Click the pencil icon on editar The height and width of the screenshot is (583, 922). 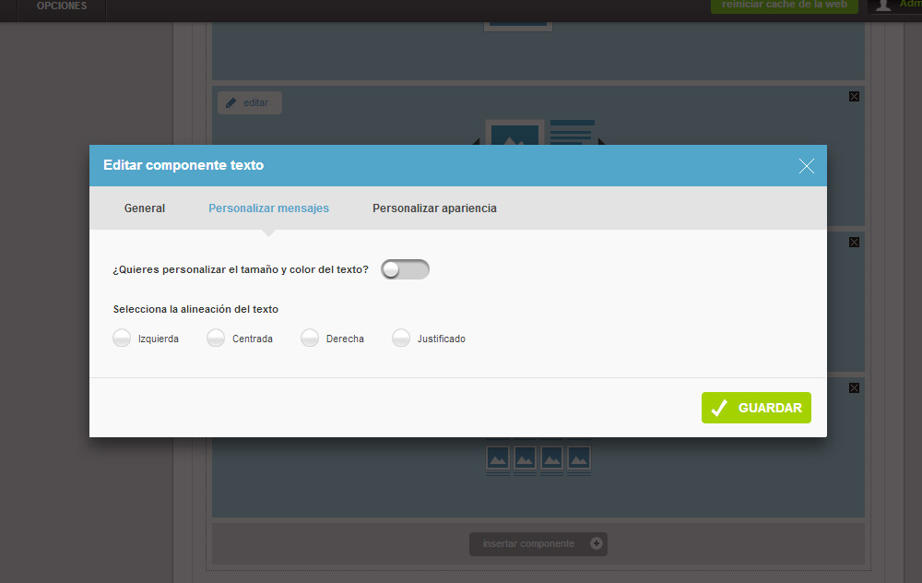pos(231,102)
